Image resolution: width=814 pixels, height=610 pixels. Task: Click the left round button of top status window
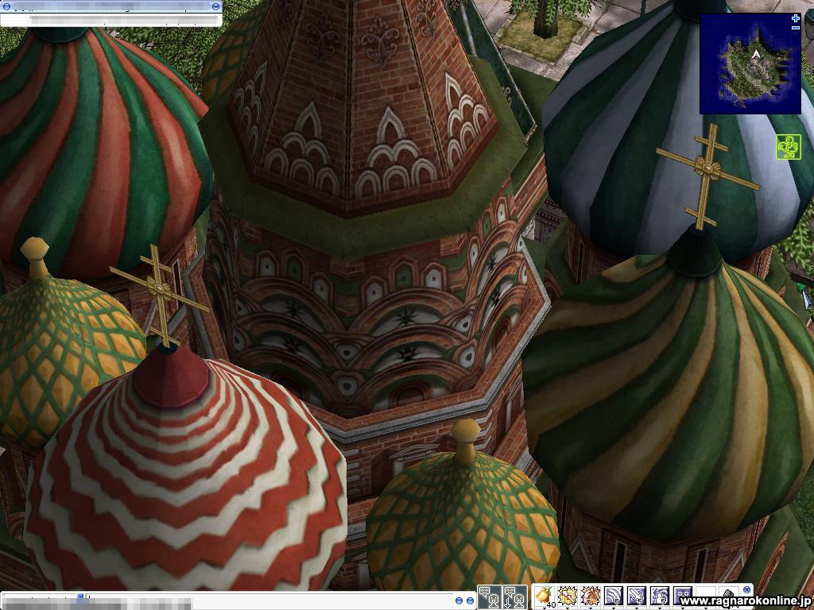[6, 6]
